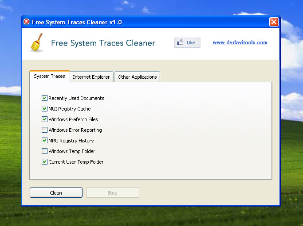Viewport: 303px width, 226px height.
Task: Click the red app icon in title bar
Action: 27,22
